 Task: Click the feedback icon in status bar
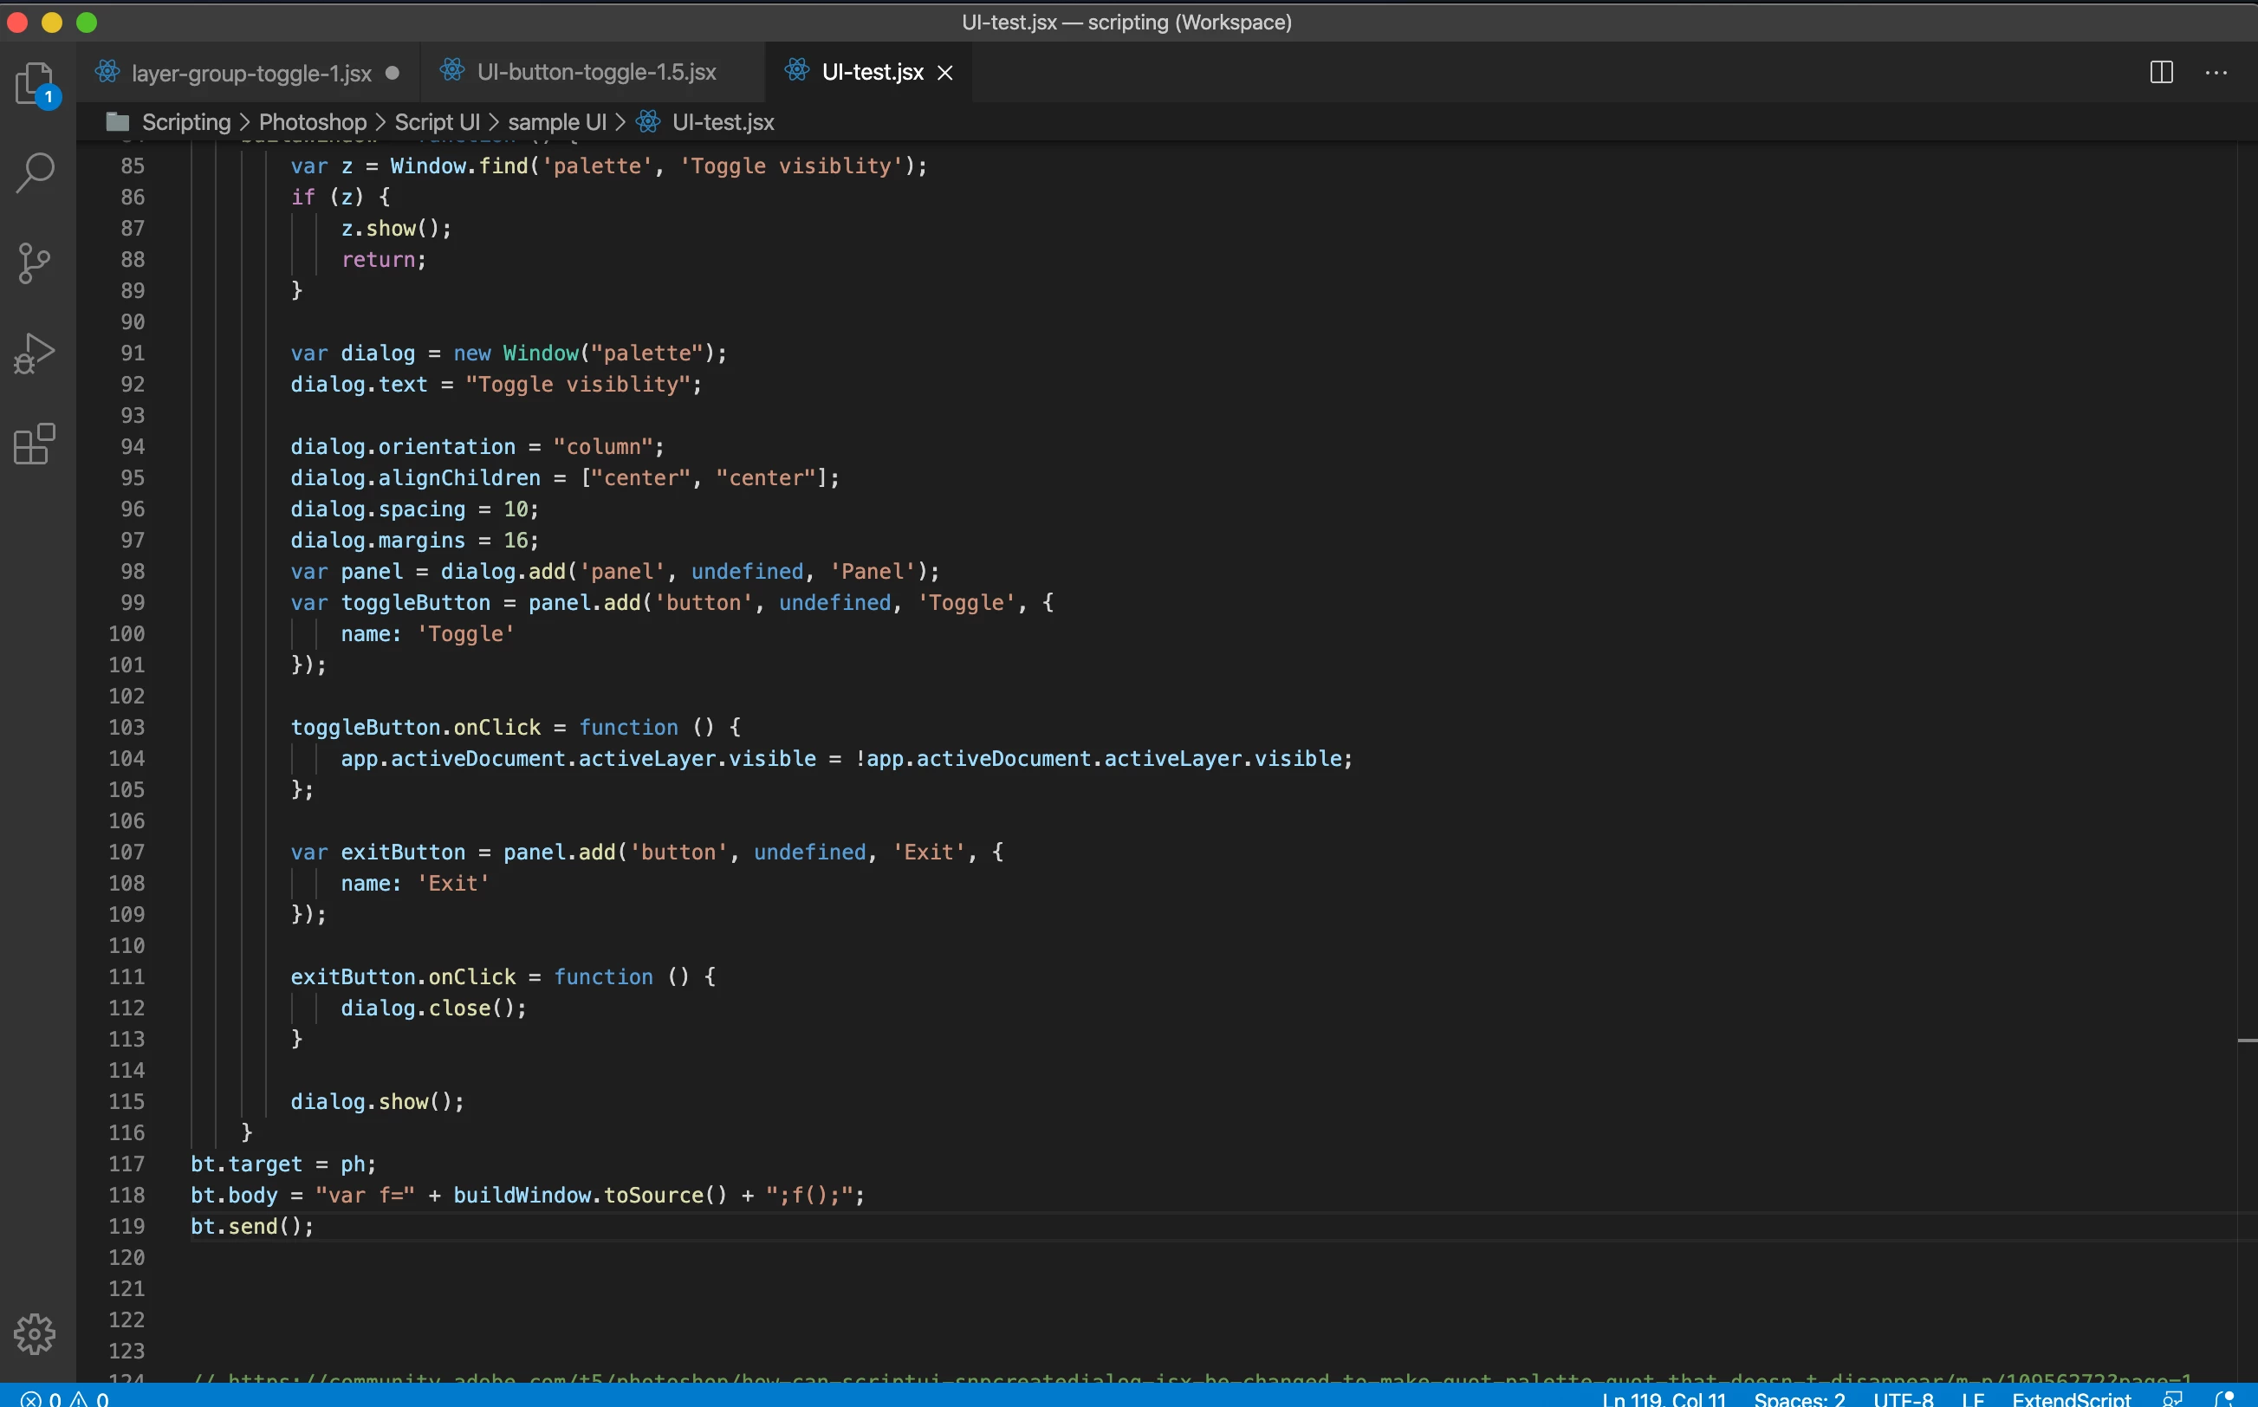pyautogui.click(x=2173, y=1398)
